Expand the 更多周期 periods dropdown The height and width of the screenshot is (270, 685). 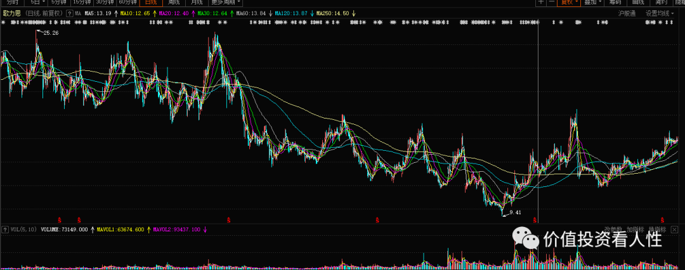pyautogui.click(x=226, y=2)
